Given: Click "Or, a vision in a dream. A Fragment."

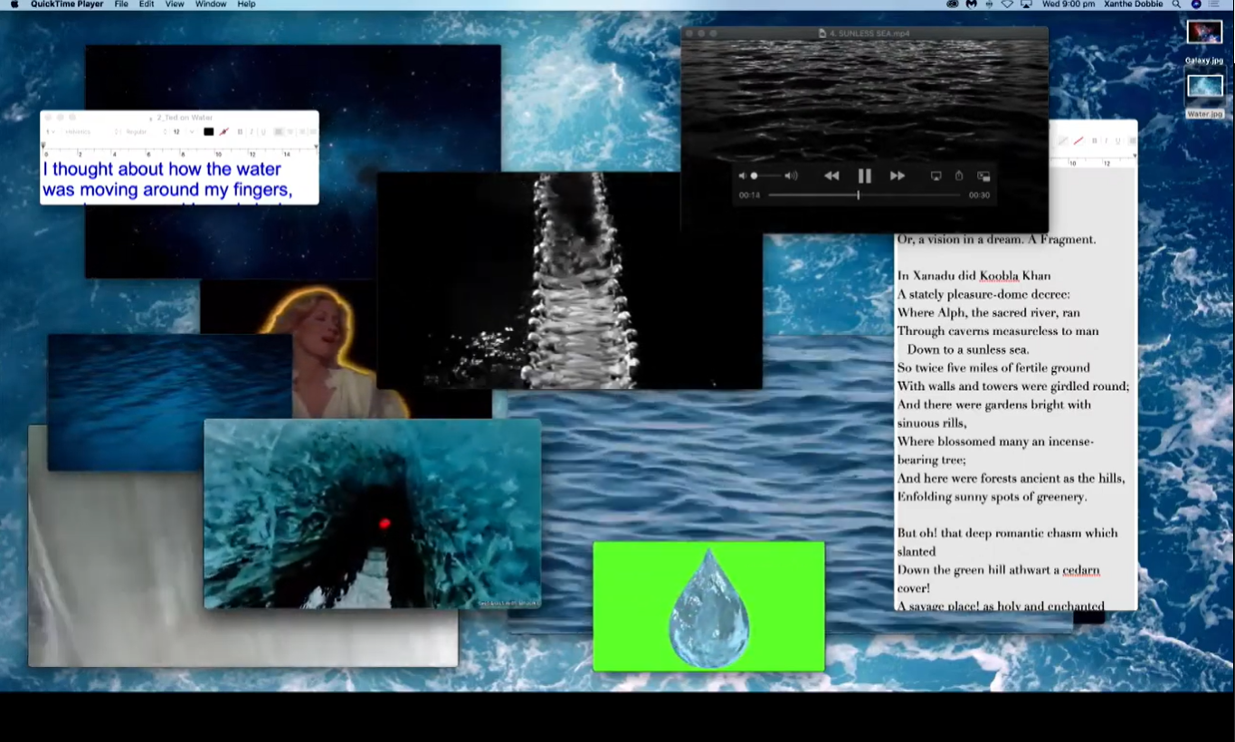Looking at the screenshot, I should [996, 240].
